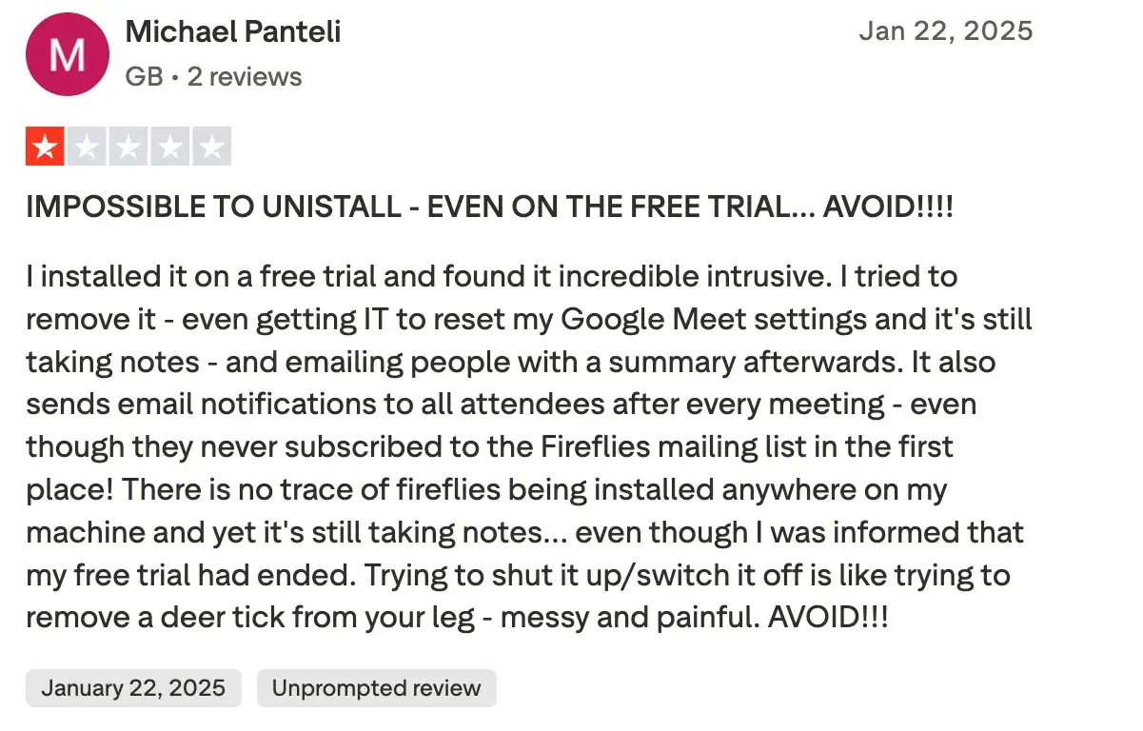
Task: Click the second gray star icon
Action: click(86, 146)
